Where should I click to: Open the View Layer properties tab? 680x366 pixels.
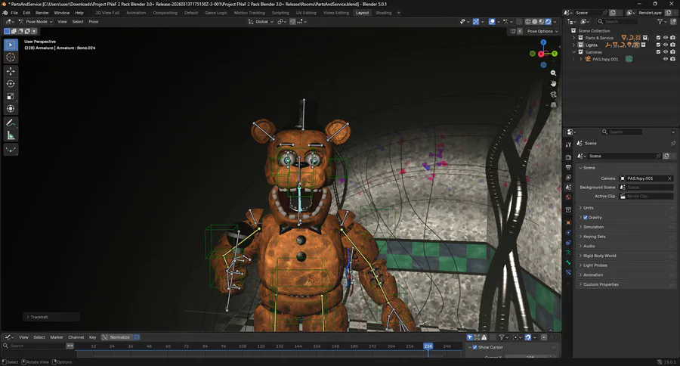pyautogui.click(x=568, y=178)
